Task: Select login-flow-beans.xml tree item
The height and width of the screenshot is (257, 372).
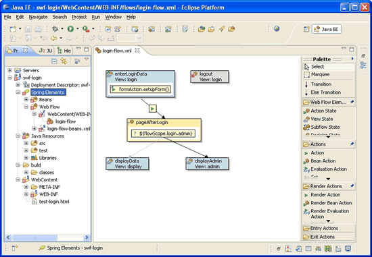Action: click(x=64, y=129)
